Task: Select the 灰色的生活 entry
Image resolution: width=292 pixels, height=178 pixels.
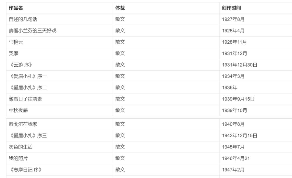Action: coord(21,147)
